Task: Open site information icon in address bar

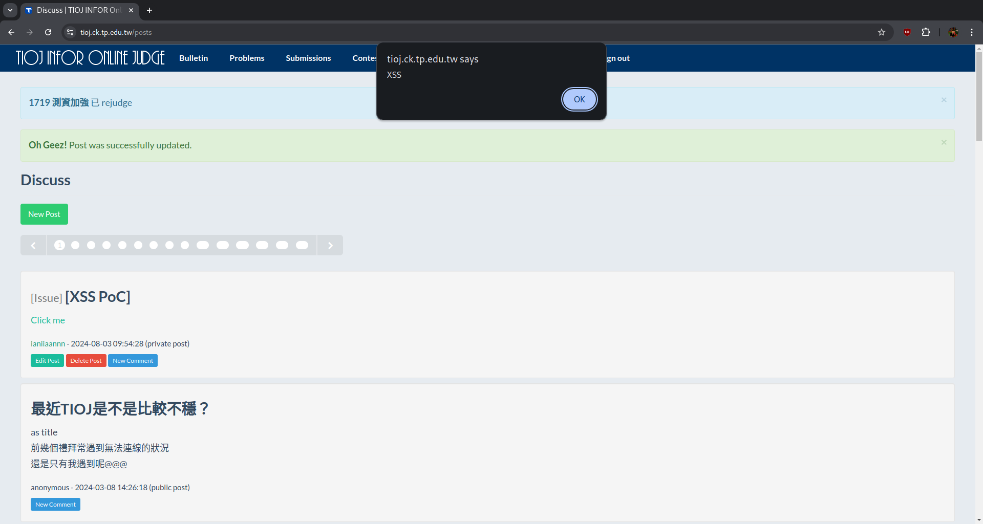Action: click(70, 32)
